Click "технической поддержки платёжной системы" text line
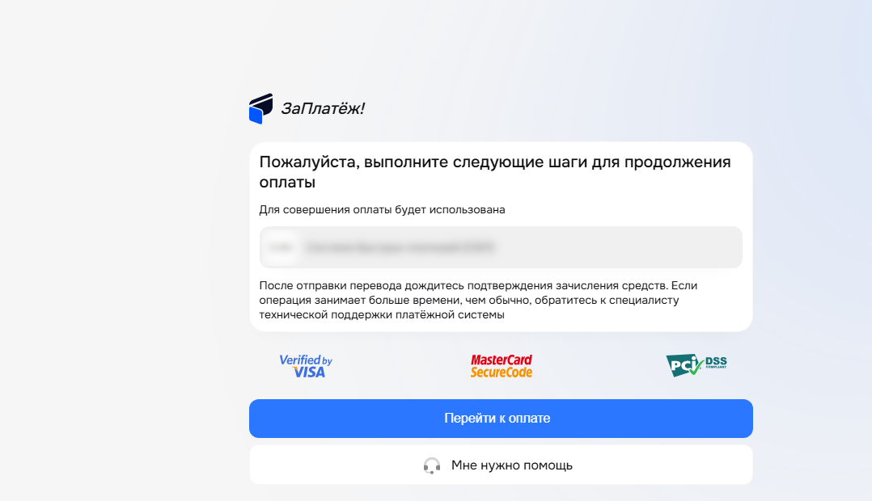 [x=382, y=314]
